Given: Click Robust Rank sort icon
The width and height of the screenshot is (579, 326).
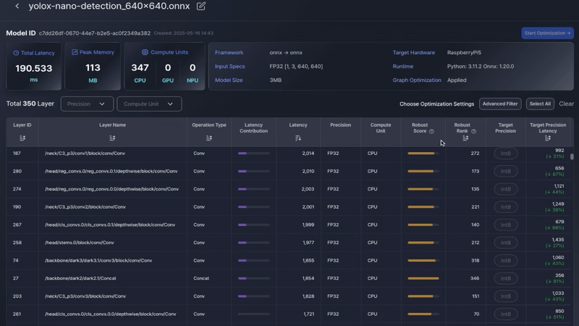Looking at the screenshot, I should [465, 138].
